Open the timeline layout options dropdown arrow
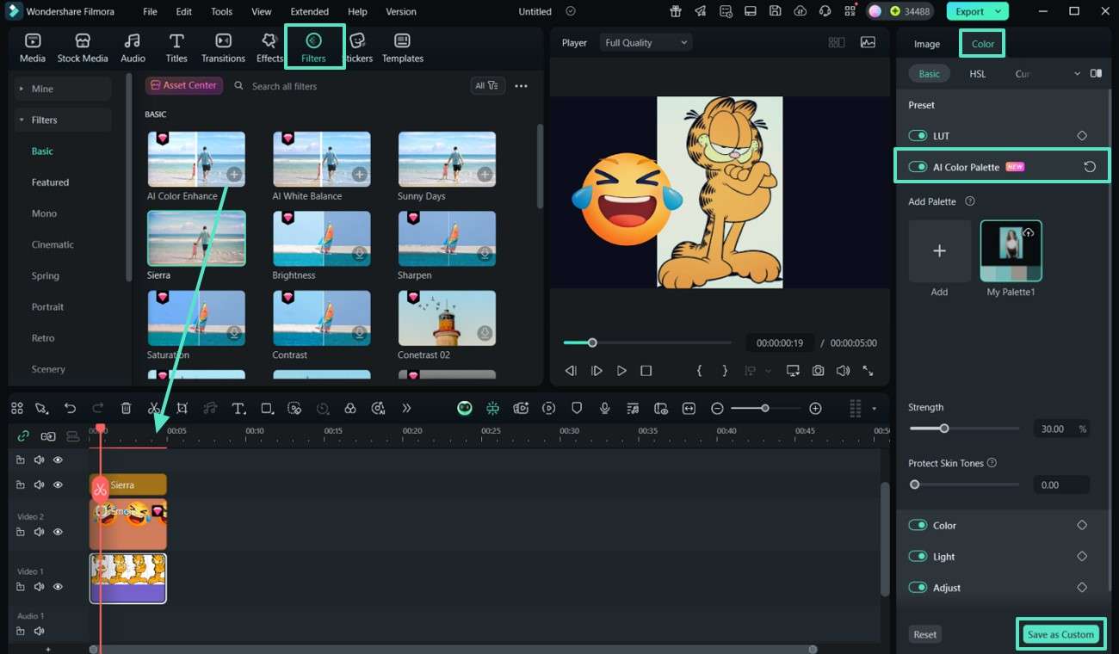Screen dimensions: 1119x654 pos(875,409)
